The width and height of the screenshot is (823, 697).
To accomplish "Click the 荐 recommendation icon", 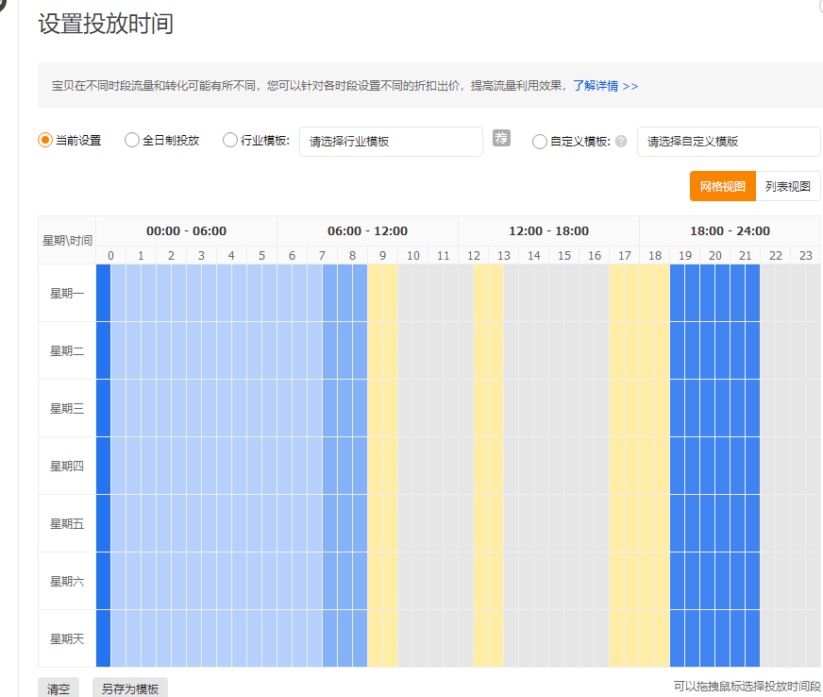I will point(501,139).
